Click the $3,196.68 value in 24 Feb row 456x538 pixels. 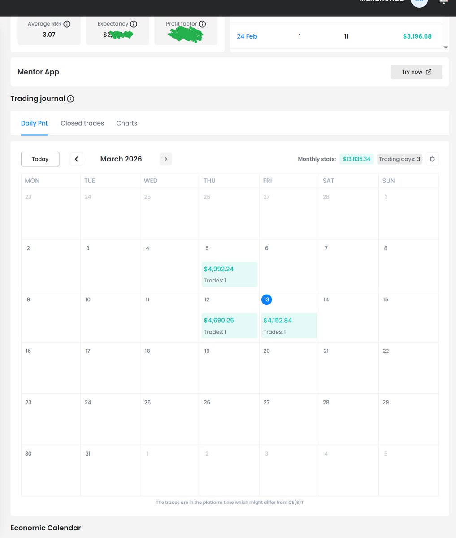click(417, 36)
